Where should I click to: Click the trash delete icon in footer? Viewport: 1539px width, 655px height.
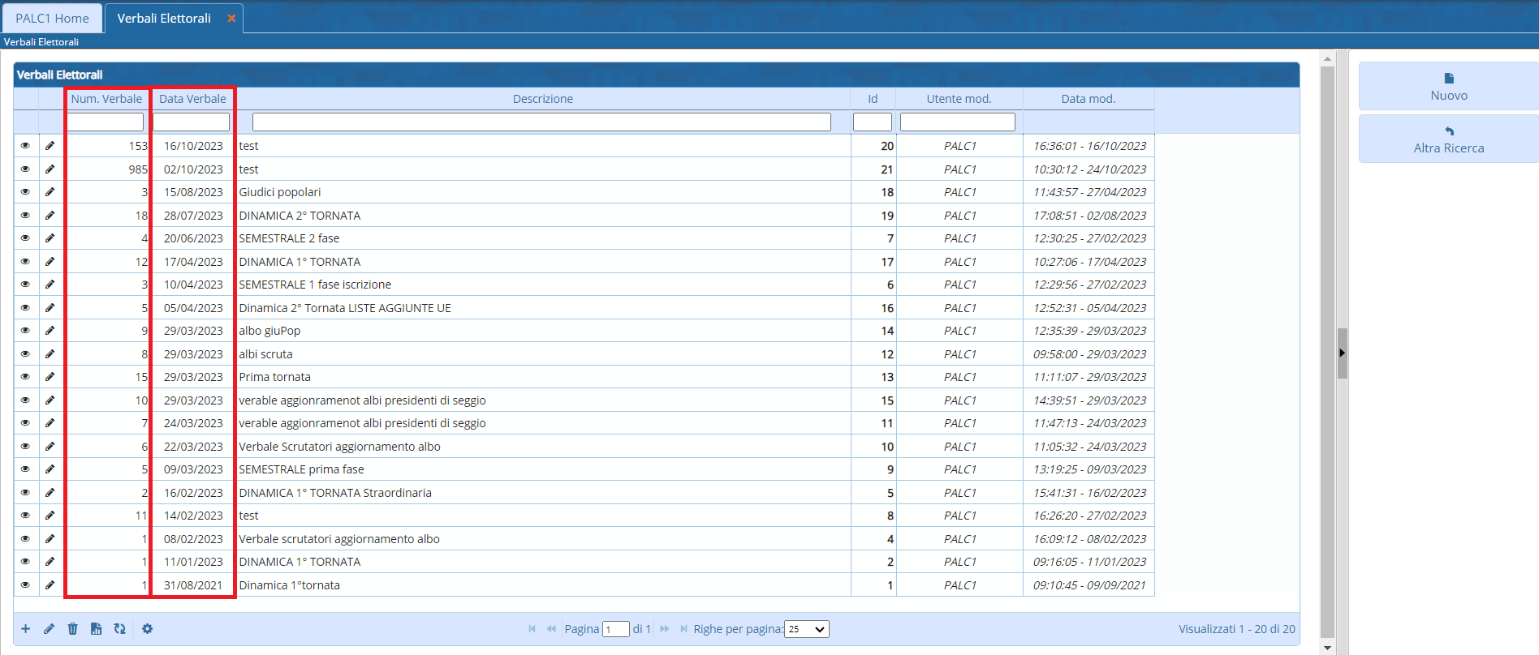point(73,629)
